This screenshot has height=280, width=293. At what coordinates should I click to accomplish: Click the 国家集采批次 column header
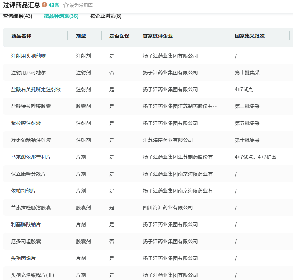(250, 36)
